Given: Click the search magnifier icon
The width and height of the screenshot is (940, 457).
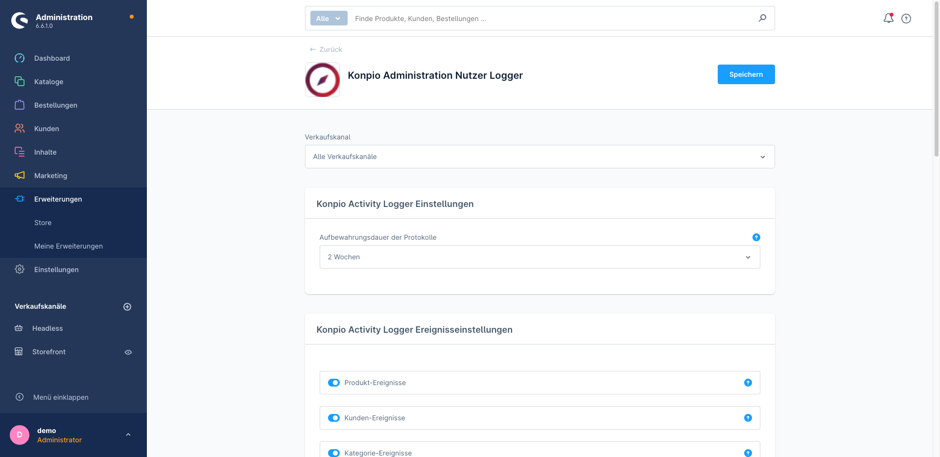Looking at the screenshot, I should 762,18.
